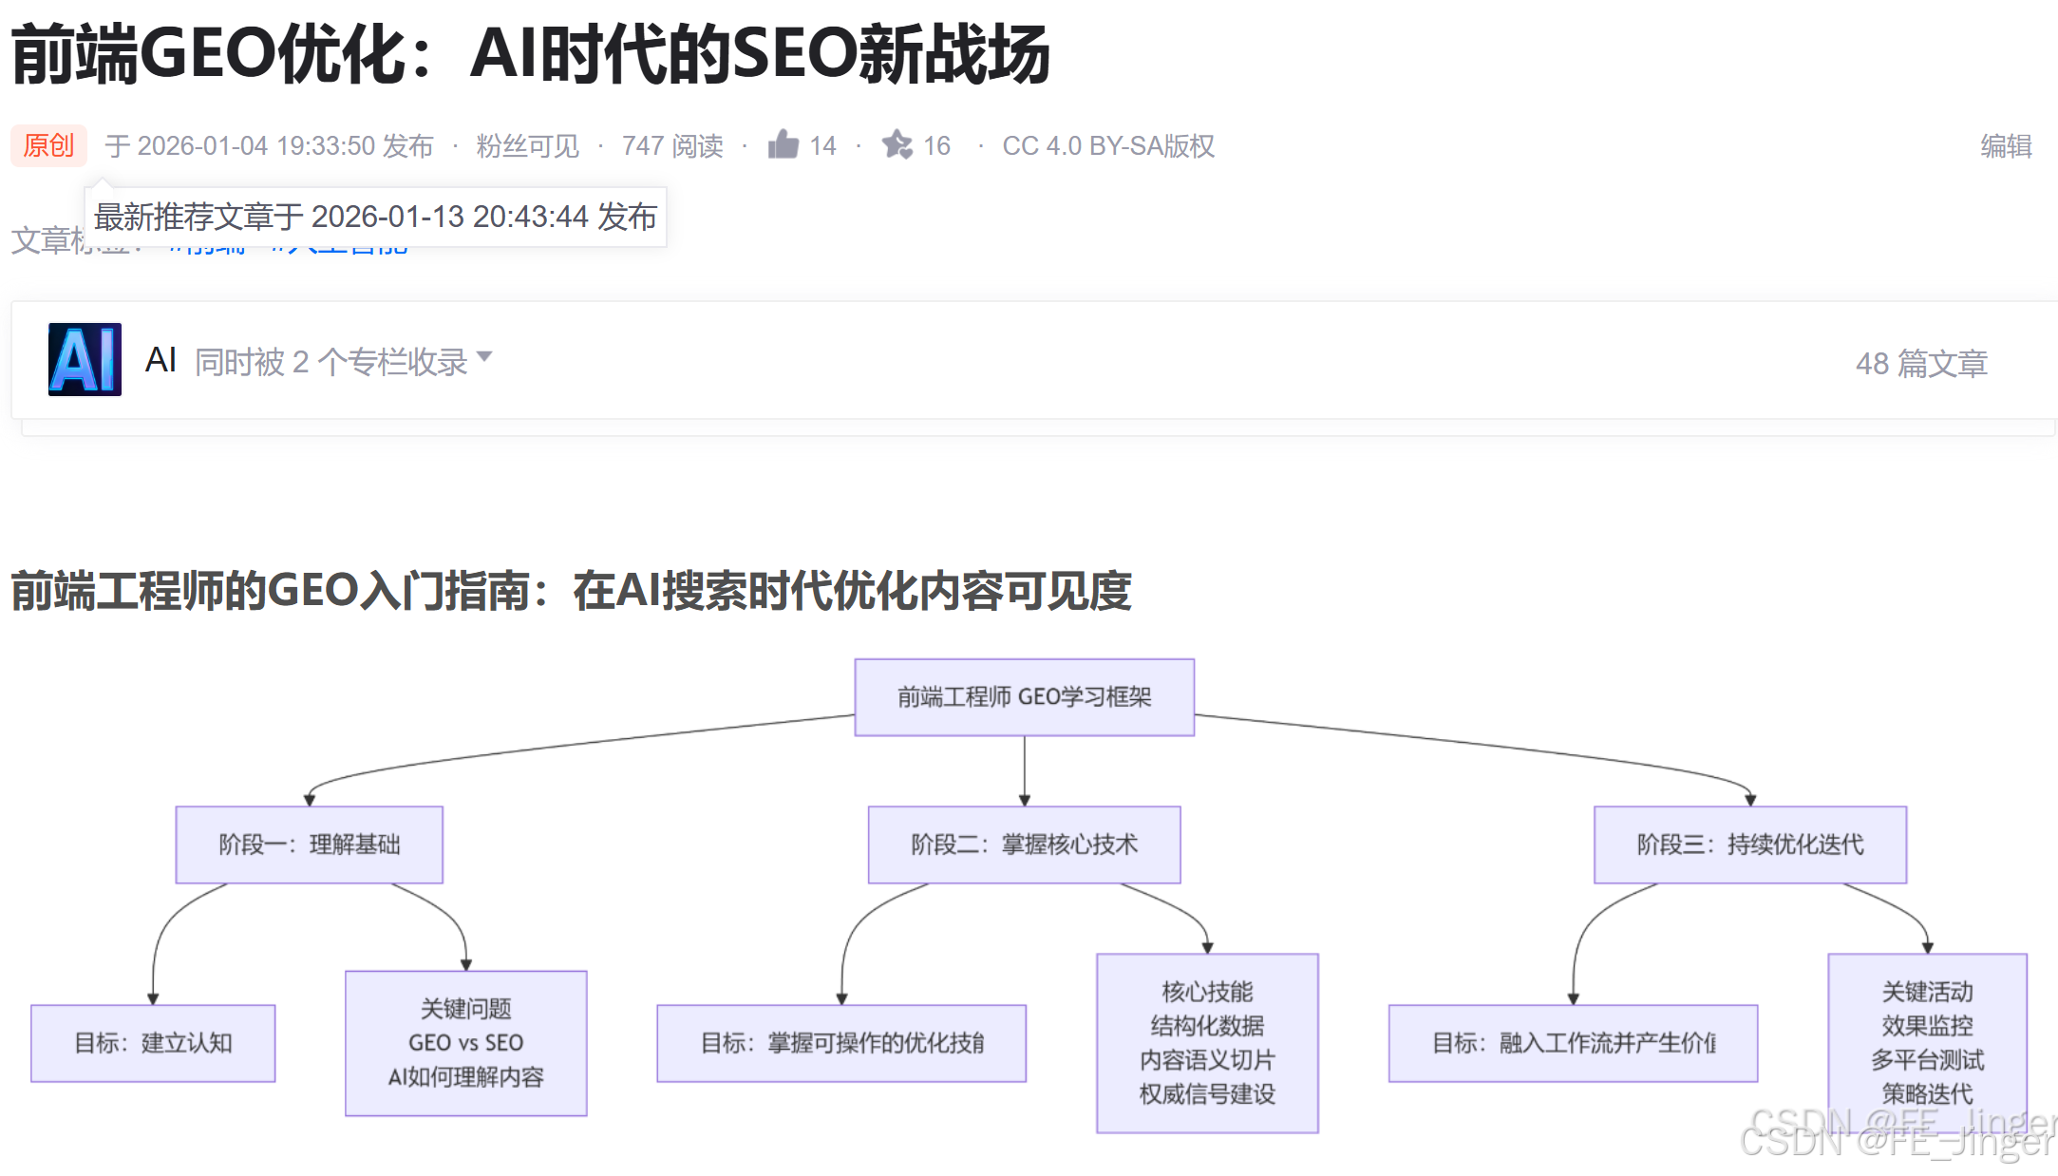2058x1176 pixels.
Task: Click the latest recommended article tooltip
Action: [x=375, y=217]
